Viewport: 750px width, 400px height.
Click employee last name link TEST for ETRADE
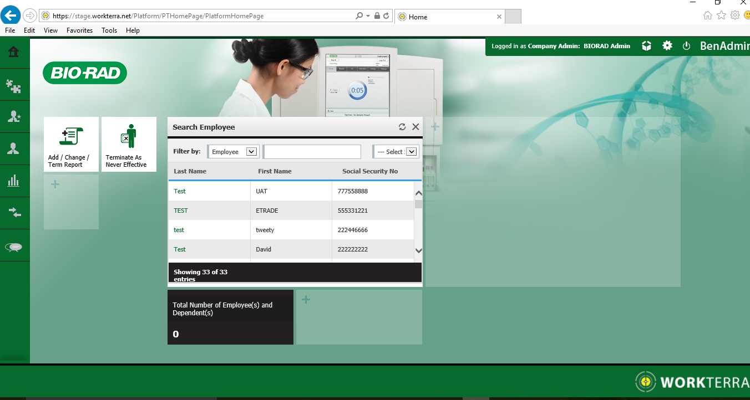[181, 211]
